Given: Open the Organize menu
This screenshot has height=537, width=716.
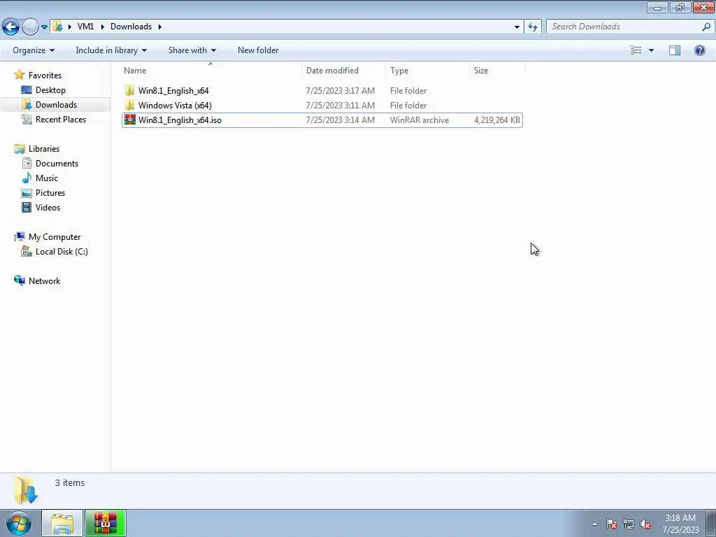Looking at the screenshot, I should [34, 50].
